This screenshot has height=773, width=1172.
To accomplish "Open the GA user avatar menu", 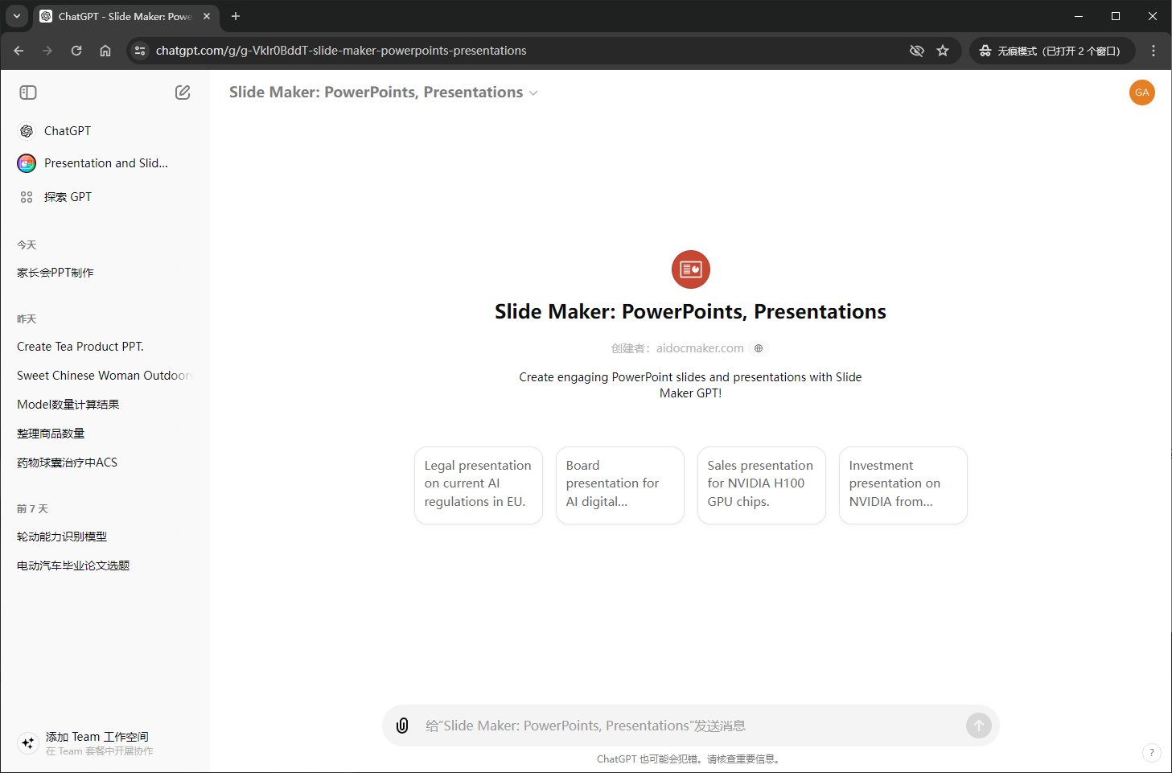I will point(1141,93).
